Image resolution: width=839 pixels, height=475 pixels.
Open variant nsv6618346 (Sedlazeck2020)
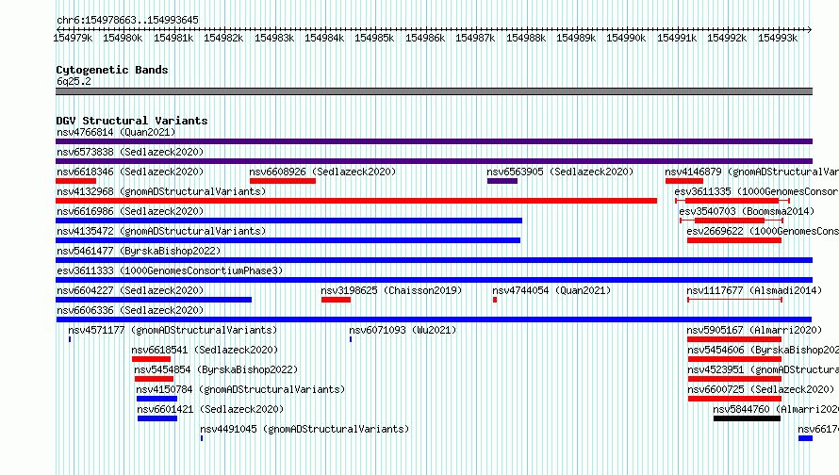click(x=130, y=172)
